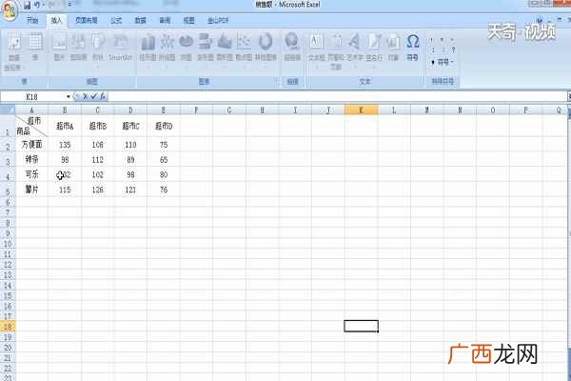Viewport: 571px width, 381px height.
Task: Open the Omega Symbol (符号) dialog
Action: [x=412, y=47]
